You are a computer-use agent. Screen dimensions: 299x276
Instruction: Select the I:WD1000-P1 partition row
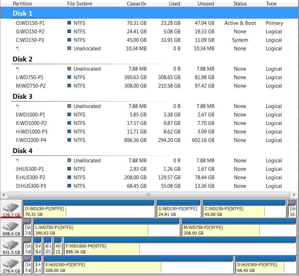(x=149, y=115)
